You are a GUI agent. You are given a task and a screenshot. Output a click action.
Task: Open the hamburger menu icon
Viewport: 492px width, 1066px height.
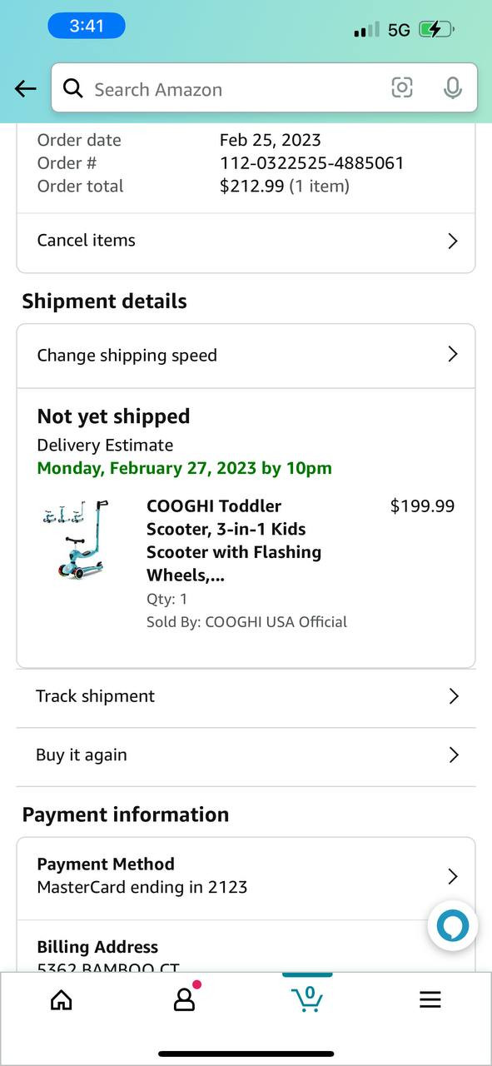click(430, 999)
